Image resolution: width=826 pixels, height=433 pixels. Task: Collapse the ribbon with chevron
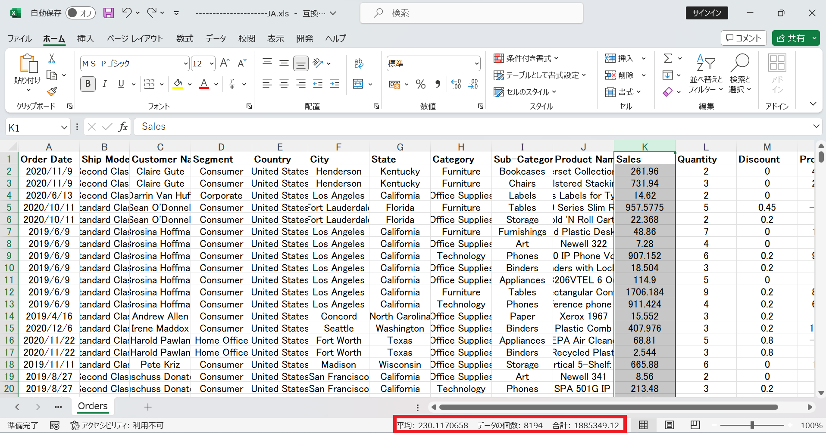pos(813,104)
